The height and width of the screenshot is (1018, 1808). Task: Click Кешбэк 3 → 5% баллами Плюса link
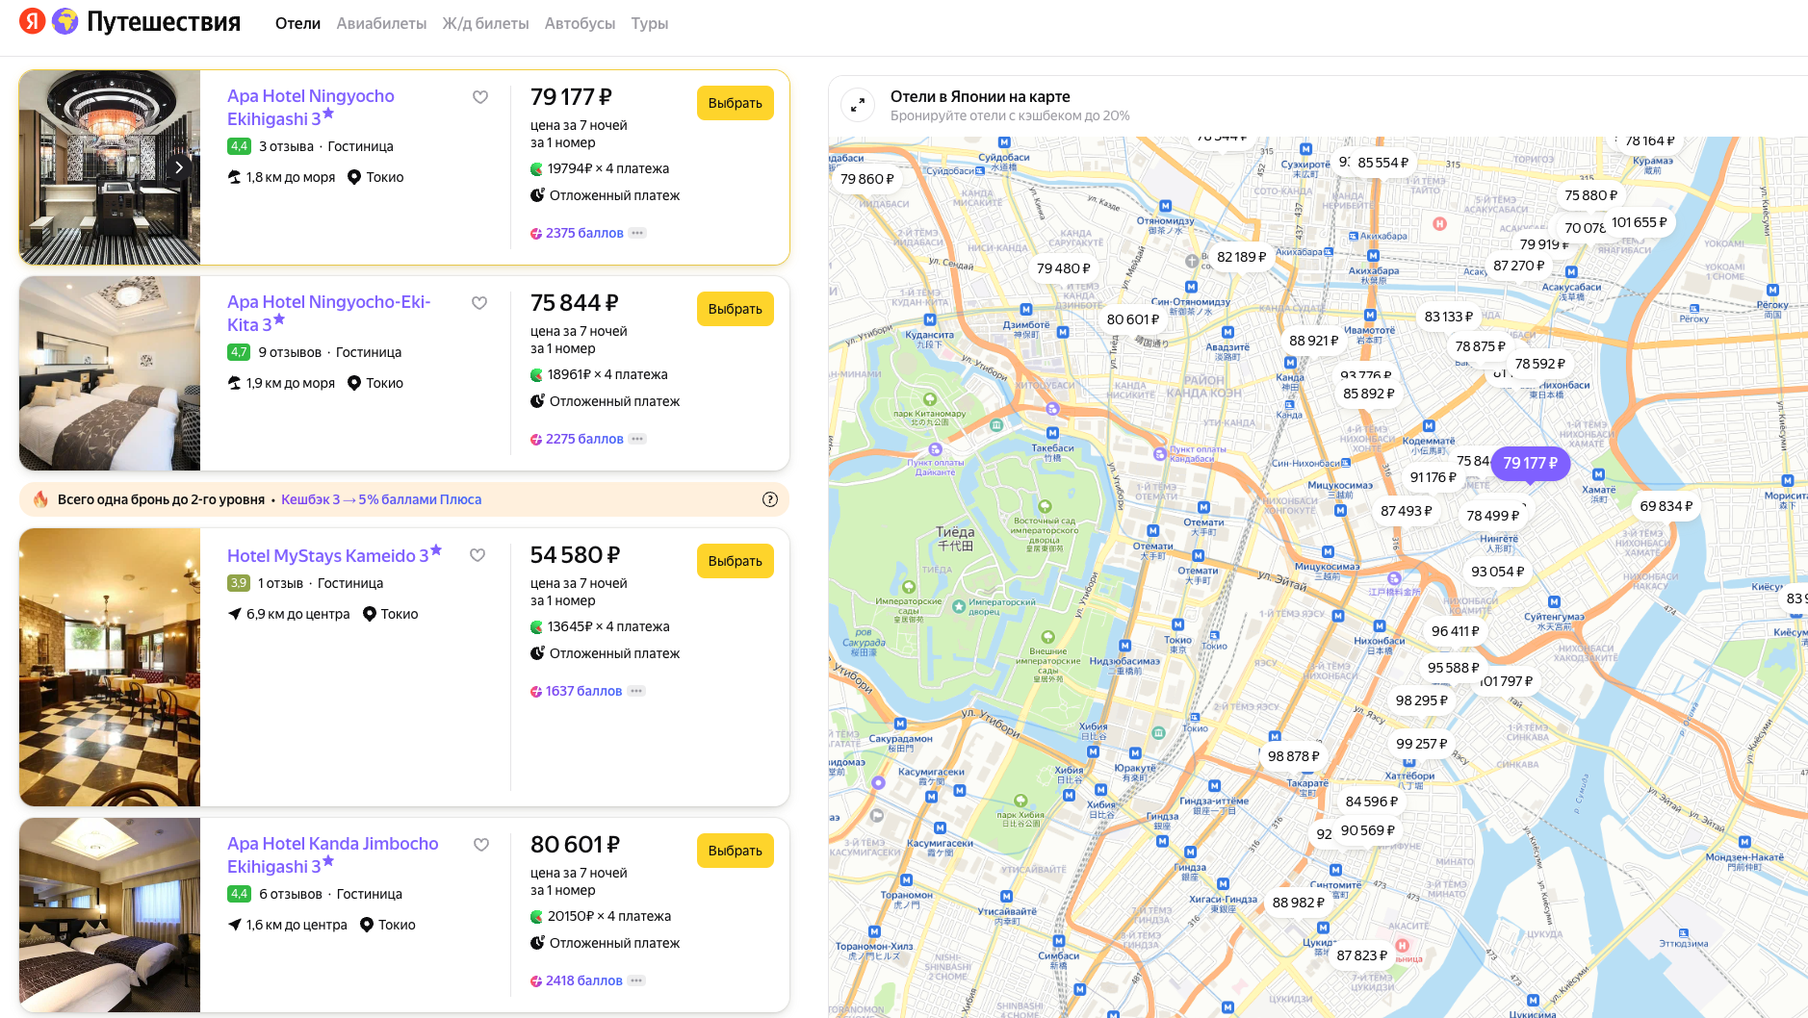click(x=381, y=499)
